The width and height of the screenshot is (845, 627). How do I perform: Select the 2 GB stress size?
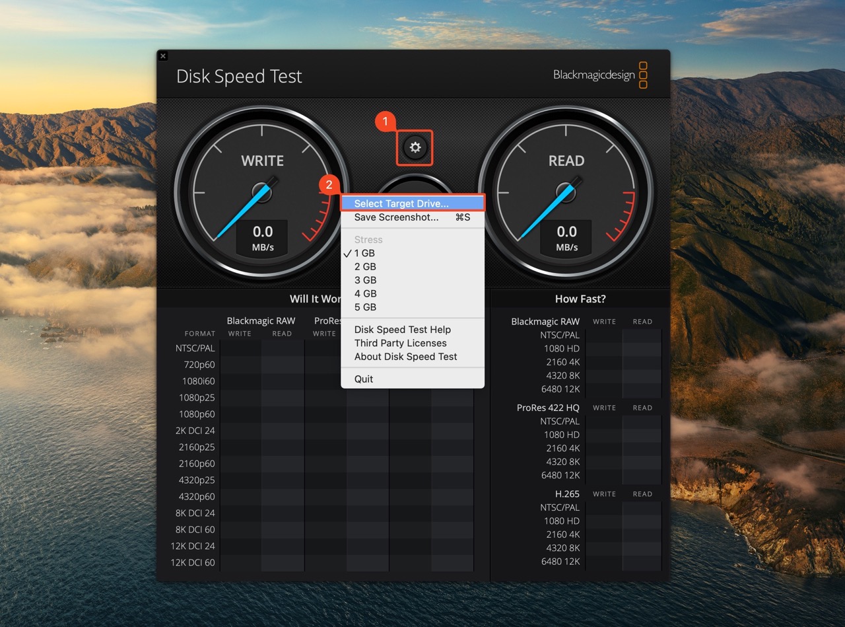tap(413, 266)
